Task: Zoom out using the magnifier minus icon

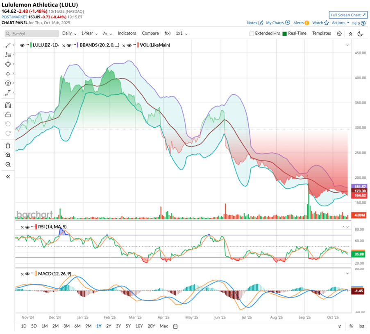Action: click(x=8, y=165)
